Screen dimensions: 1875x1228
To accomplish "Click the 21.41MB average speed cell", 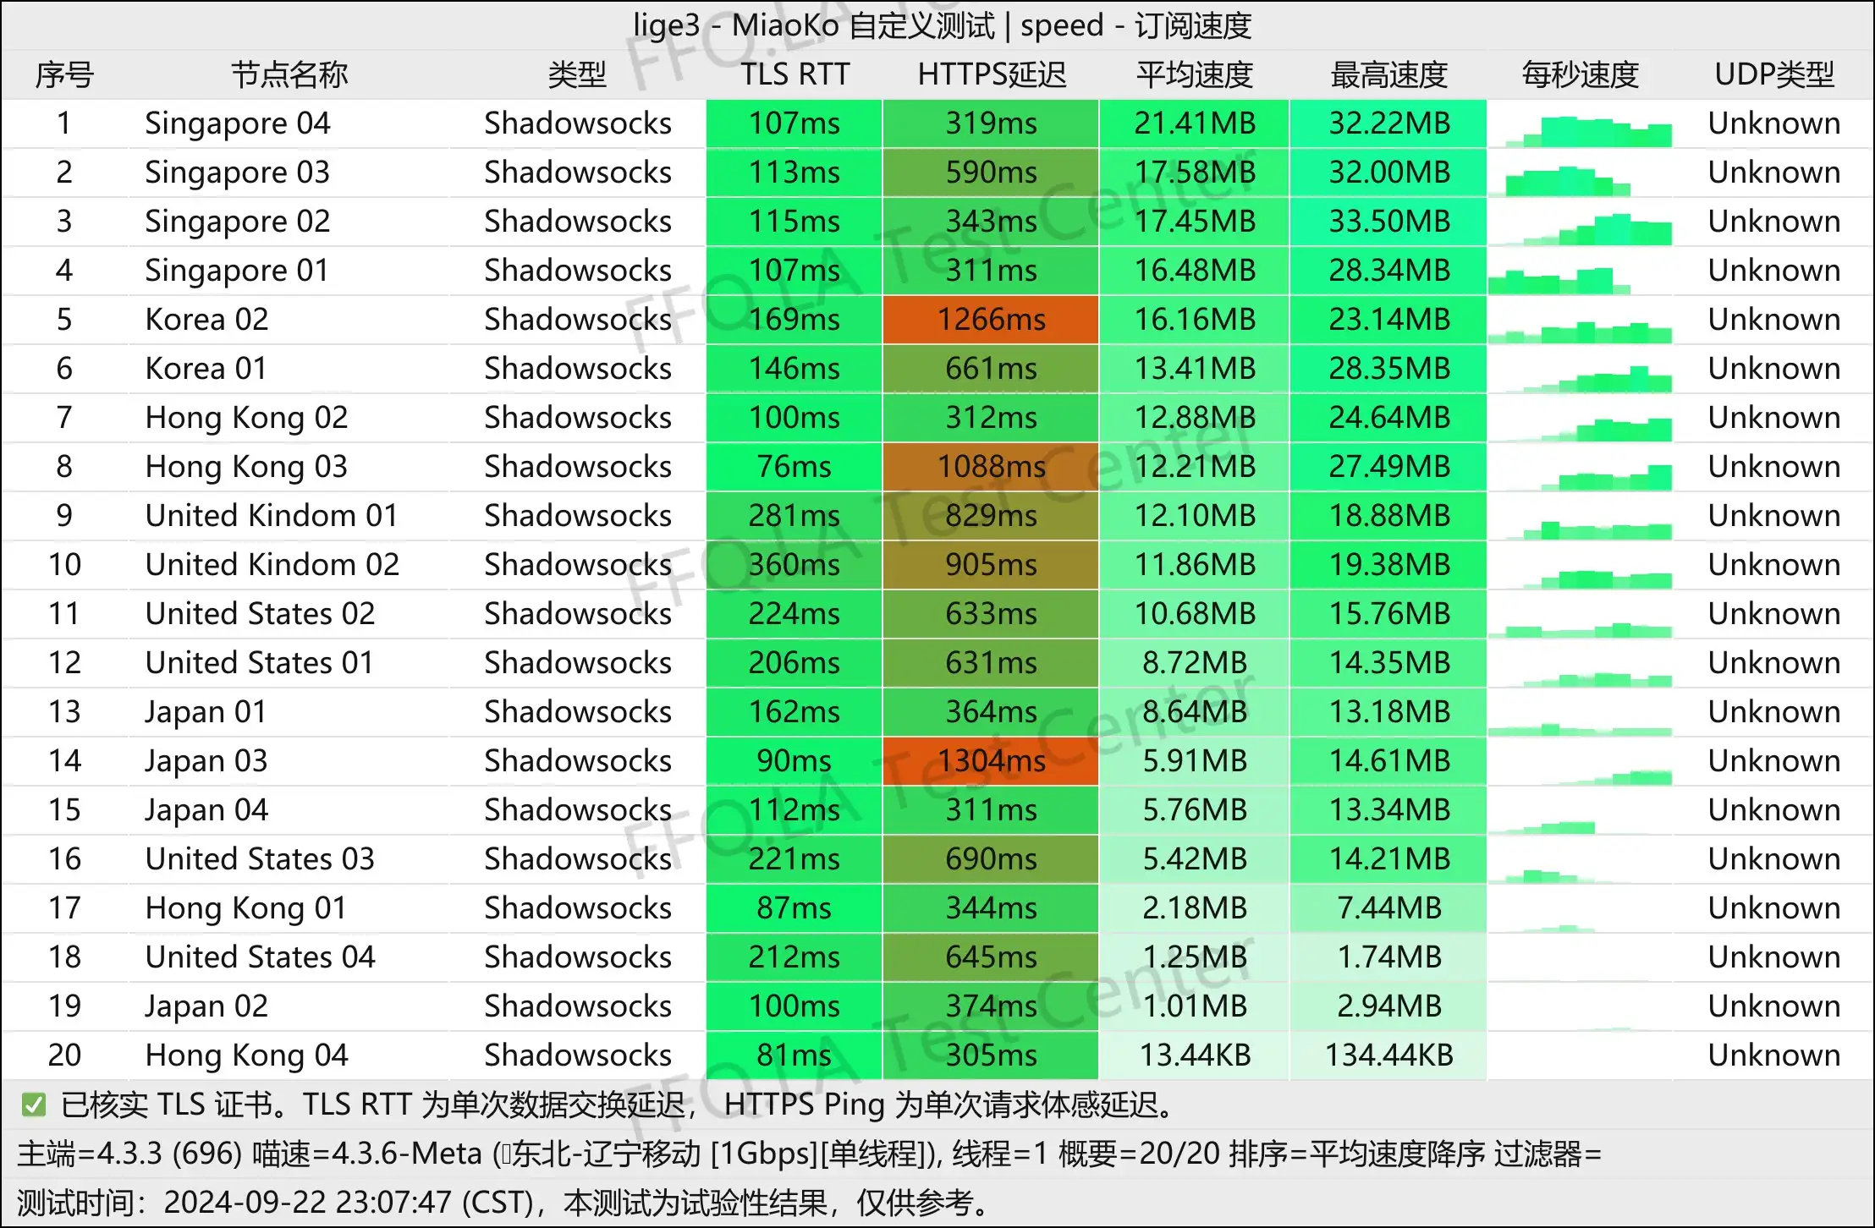I will coord(1194,123).
